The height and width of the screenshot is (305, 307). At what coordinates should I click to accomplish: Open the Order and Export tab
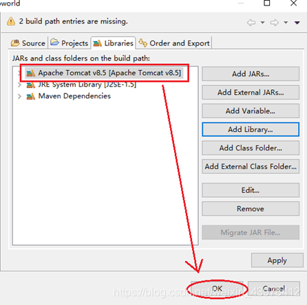pos(174,43)
